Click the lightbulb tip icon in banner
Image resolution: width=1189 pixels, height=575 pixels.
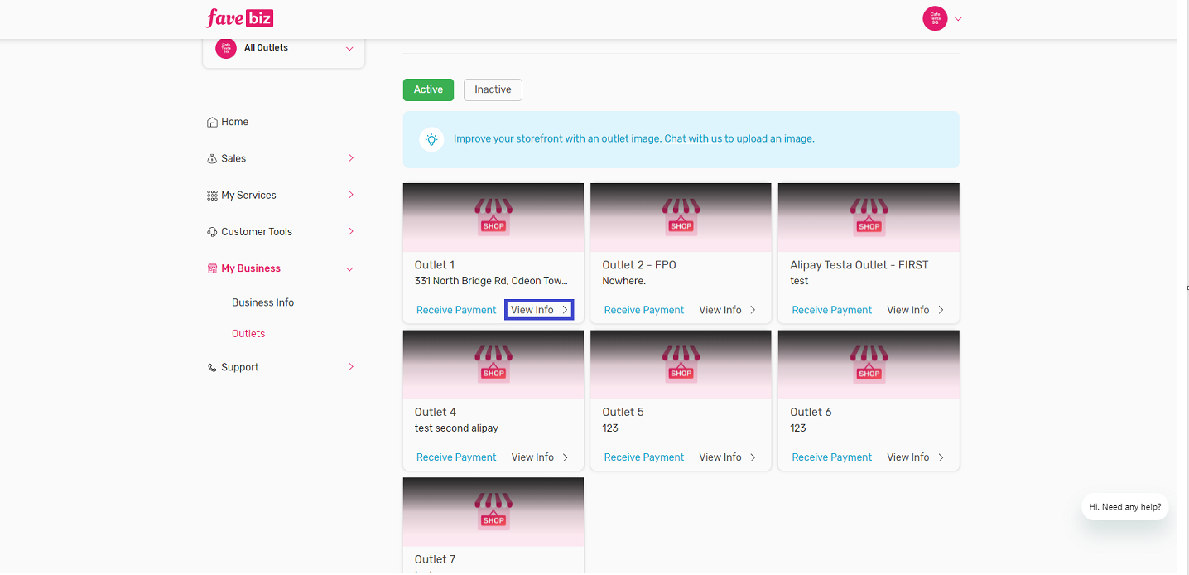(x=431, y=139)
